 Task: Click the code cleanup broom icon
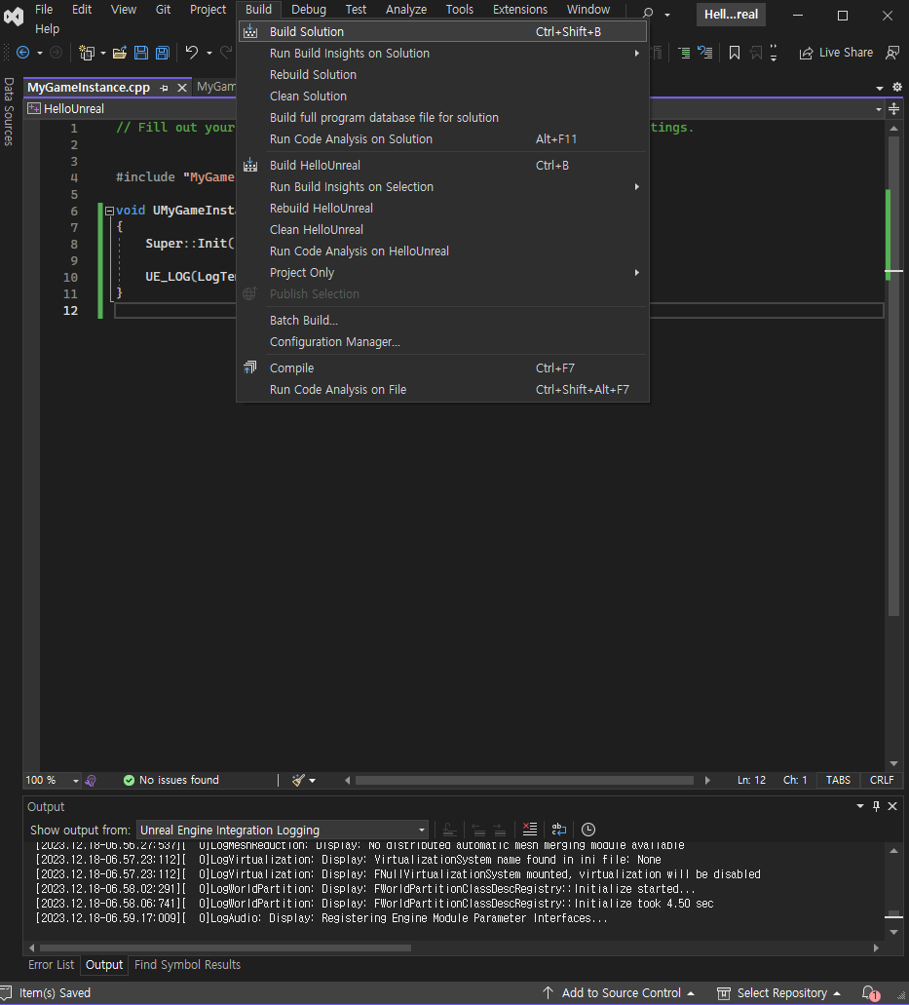(x=298, y=780)
